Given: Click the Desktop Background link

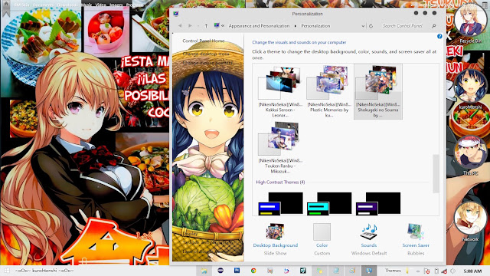Looking at the screenshot, I should pyautogui.click(x=276, y=245).
